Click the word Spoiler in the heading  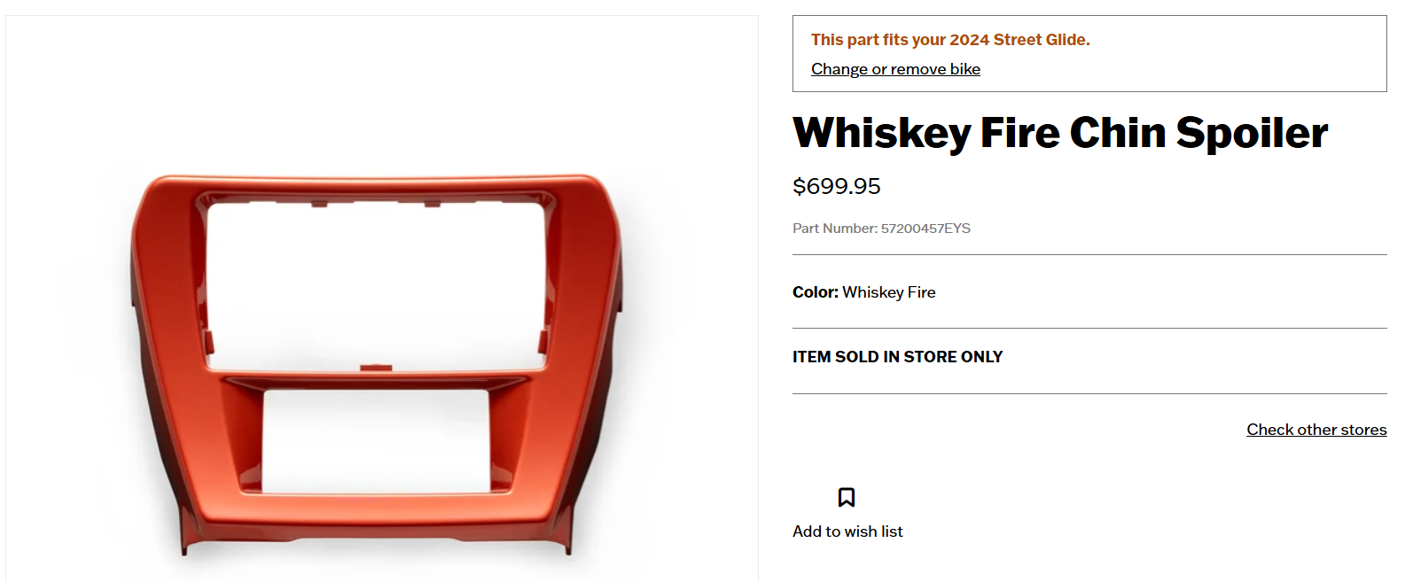click(x=1252, y=133)
